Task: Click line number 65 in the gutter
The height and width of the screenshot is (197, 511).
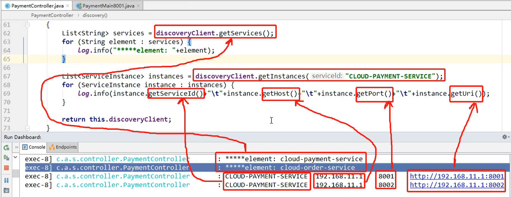Action: pyautogui.click(x=7, y=59)
